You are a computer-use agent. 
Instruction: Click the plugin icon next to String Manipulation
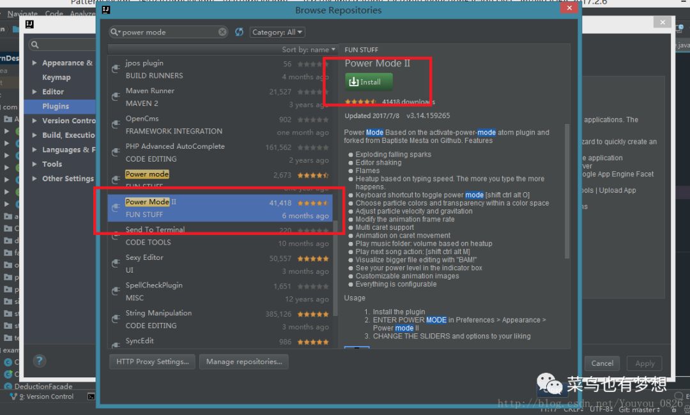[116, 319]
